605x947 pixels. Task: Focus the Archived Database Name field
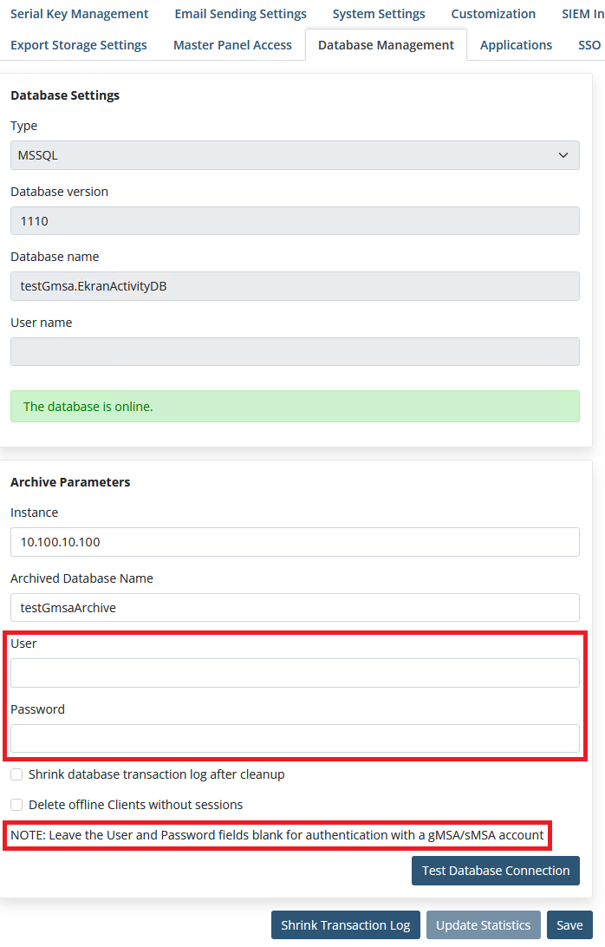(x=295, y=608)
